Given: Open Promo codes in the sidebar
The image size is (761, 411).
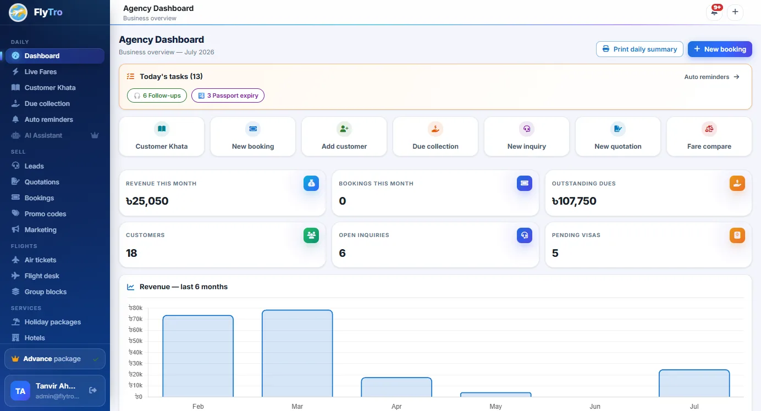Looking at the screenshot, I should click(55, 214).
